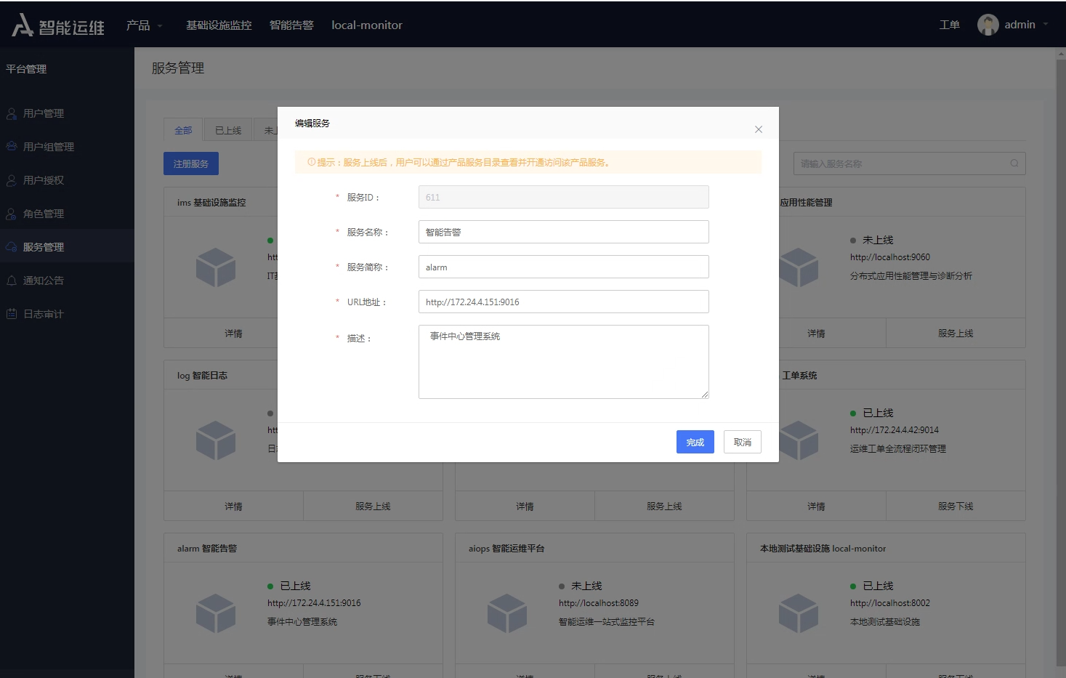This screenshot has width=1066, height=678.
Task: Click the 日志审计 sidebar icon
Action: tap(12, 314)
